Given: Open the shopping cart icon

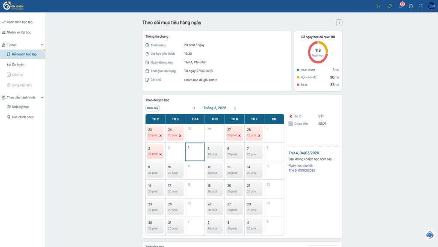Looking at the screenshot, I should pos(378,6).
